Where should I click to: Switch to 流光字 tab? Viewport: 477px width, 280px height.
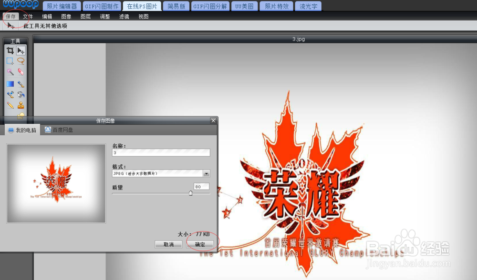[x=308, y=6]
